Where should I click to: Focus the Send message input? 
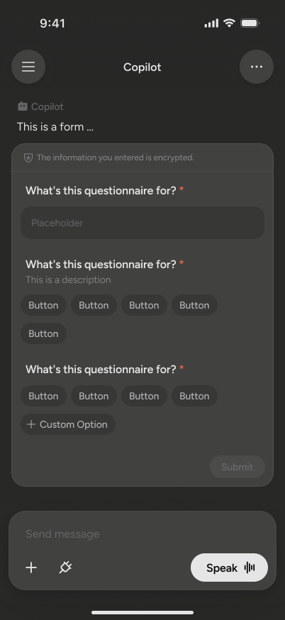tap(142, 534)
